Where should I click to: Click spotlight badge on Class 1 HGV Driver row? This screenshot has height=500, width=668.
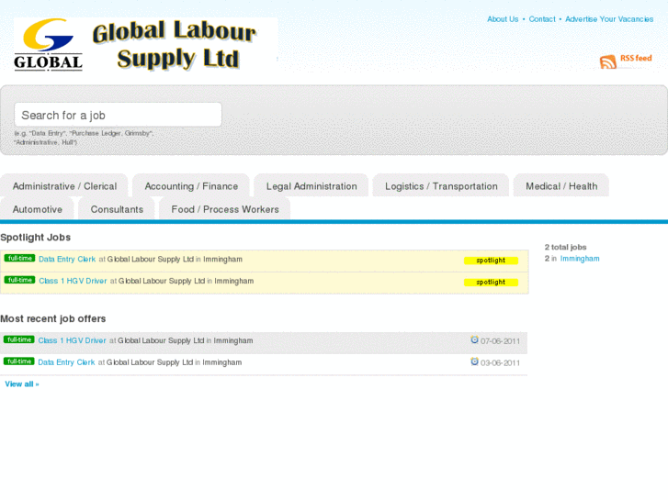491,283
